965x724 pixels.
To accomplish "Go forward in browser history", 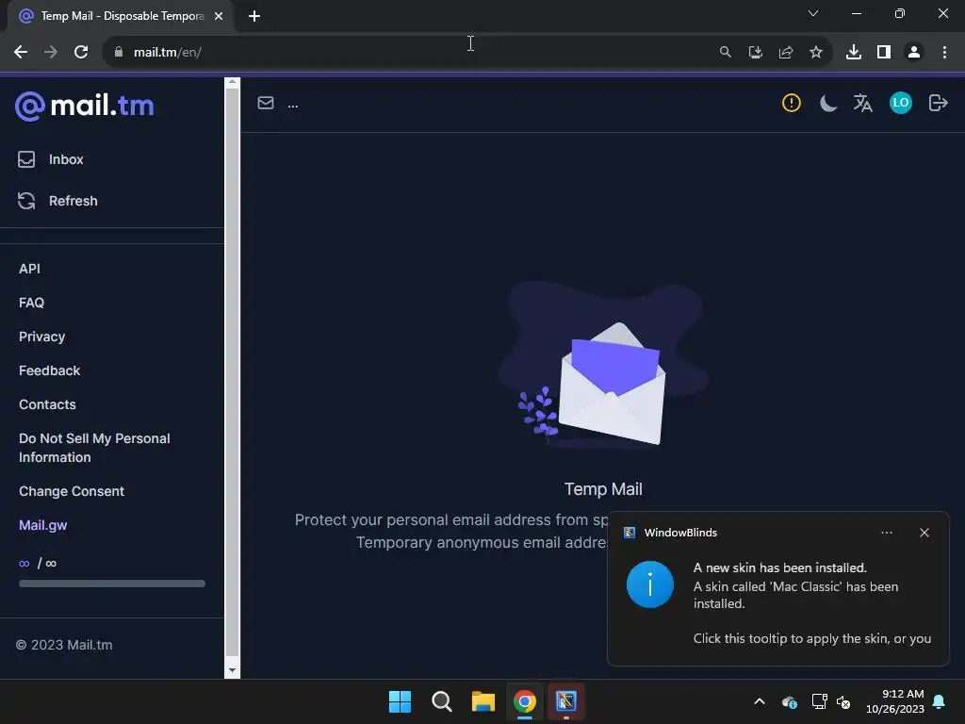I will [x=51, y=53].
